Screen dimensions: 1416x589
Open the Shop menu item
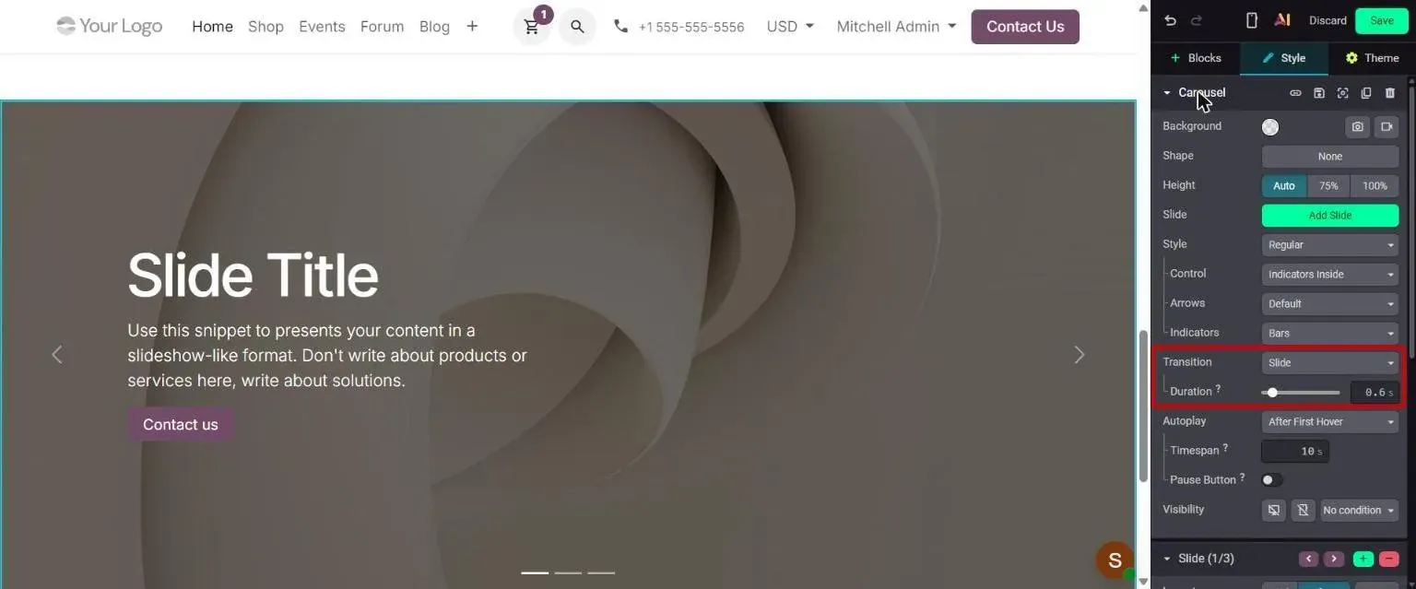pyautogui.click(x=265, y=27)
